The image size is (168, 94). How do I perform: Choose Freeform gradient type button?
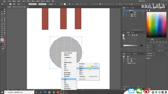(136, 35)
